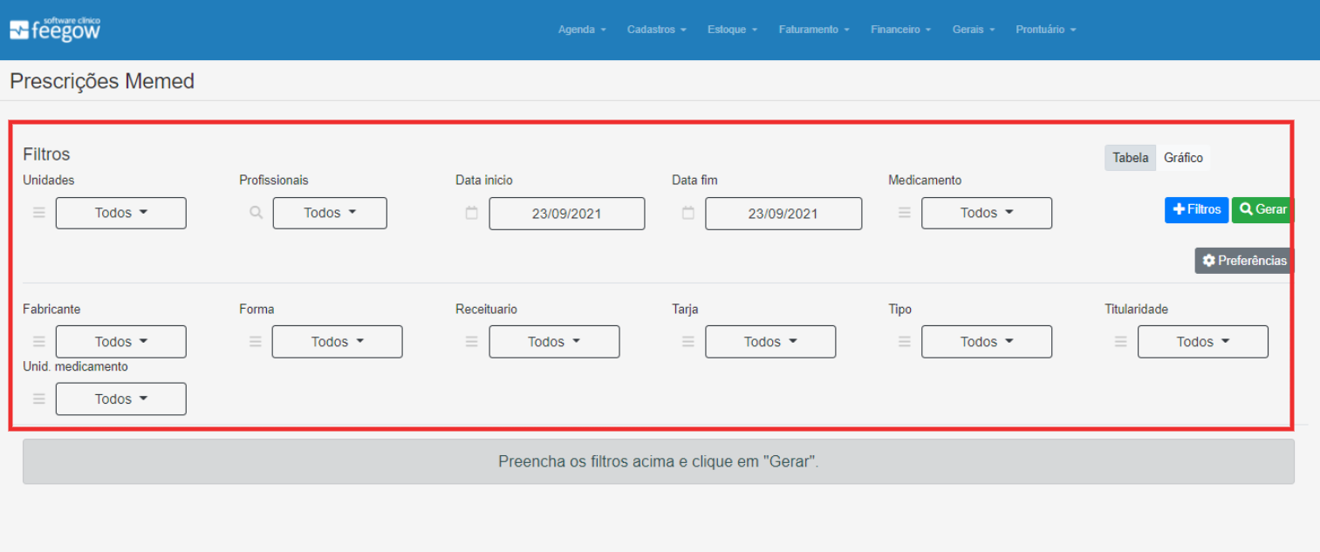Click list icon beside Medicamento dropdown
The height and width of the screenshot is (552, 1320).
pyautogui.click(x=905, y=213)
